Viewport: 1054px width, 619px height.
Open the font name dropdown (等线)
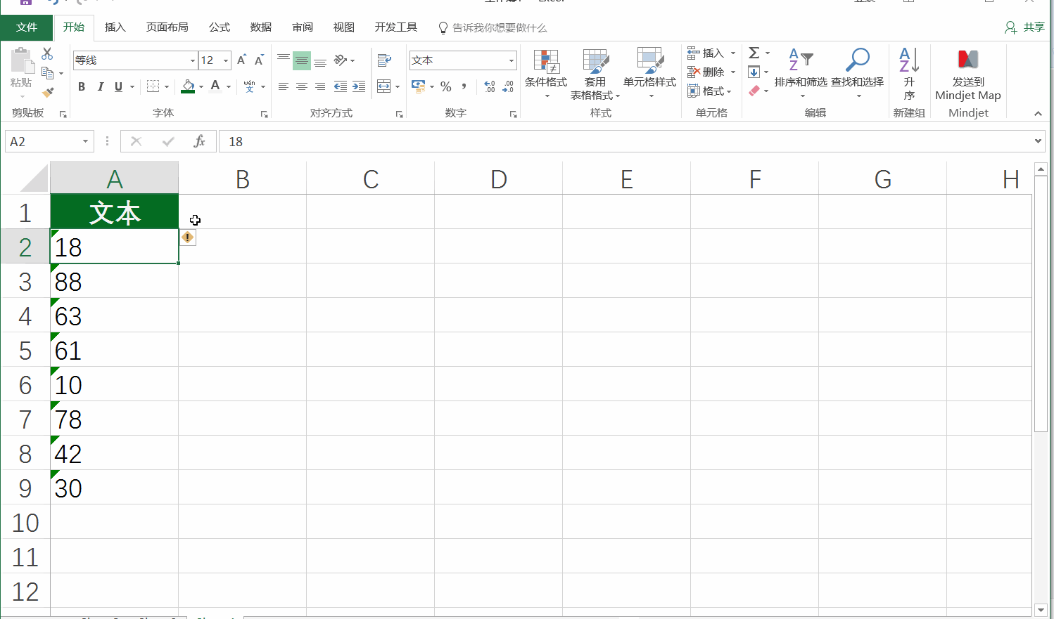pyautogui.click(x=193, y=60)
